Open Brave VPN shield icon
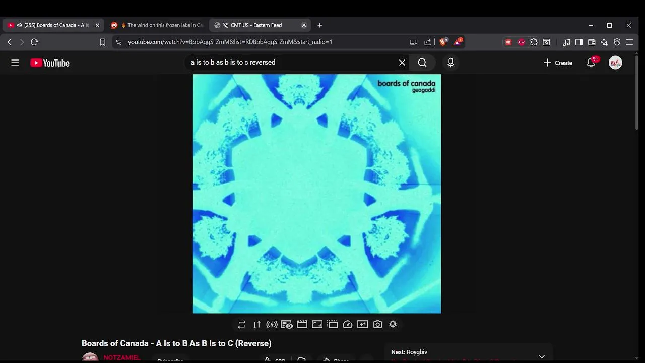Image resolution: width=645 pixels, height=363 pixels. point(617,42)
